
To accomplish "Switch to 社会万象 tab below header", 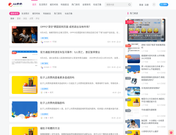I will [x=69, y=13].
